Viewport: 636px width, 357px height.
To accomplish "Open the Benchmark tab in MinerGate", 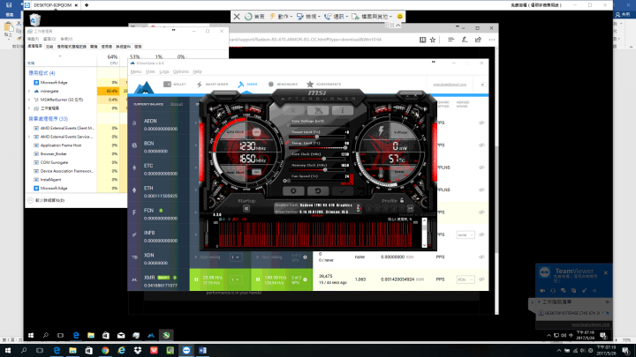I will [x=283, y=85].
